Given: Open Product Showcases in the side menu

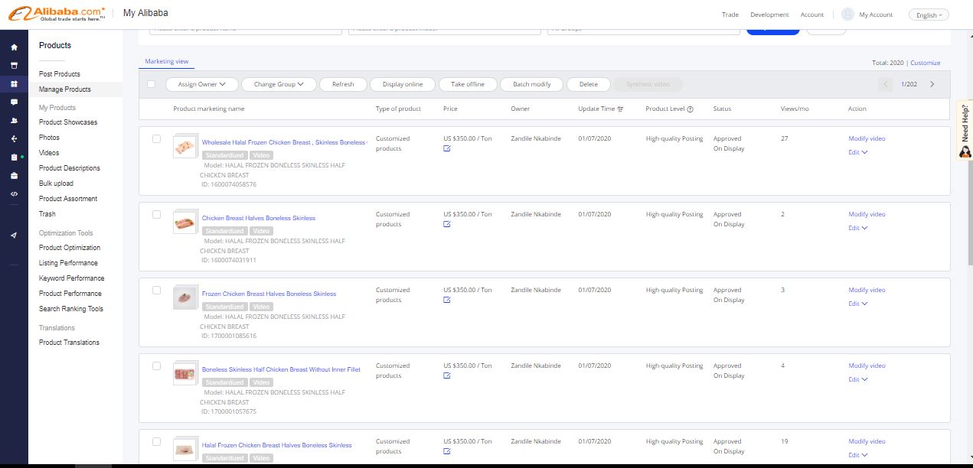Looking at the screenshot, I should pos(68,122).
